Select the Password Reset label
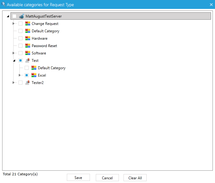This screenshot has height=183, width=215. click(44, 46)
